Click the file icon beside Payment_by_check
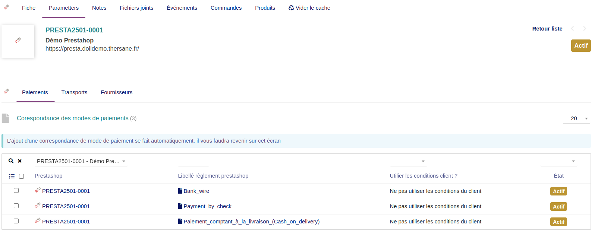Viewport: 598px width, 245px height. [180, 206]
